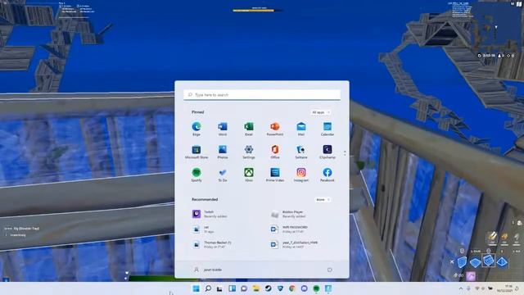The image size is (524, 295).
Task: Click the Power button in Start menu
Action: (329, 270)
